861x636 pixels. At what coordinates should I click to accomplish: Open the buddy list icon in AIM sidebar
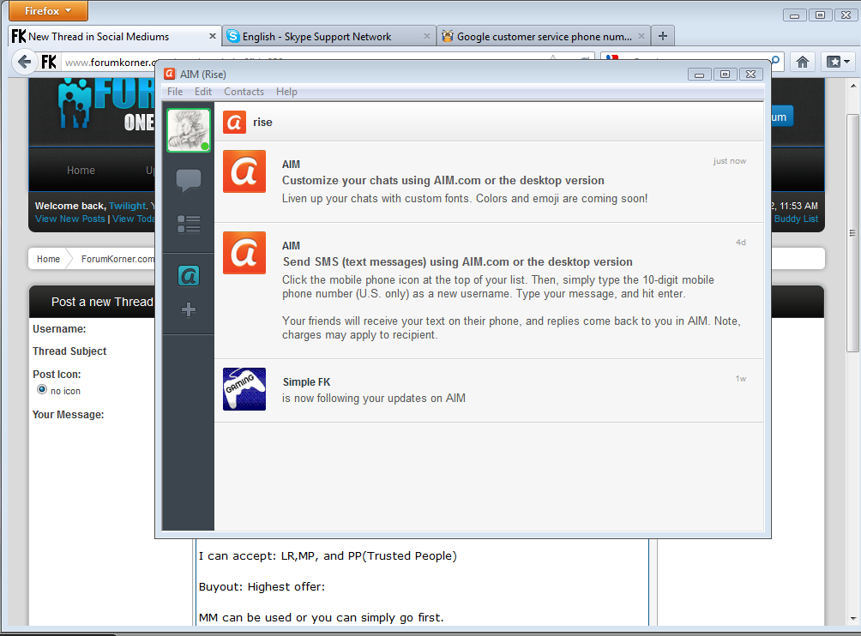189,224
